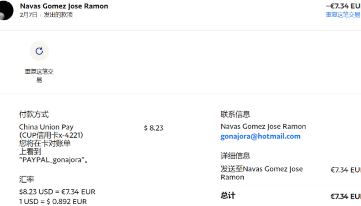Click the China Union Pay payment method
Viewport: 361px width, 206px height.
pos(46,127)
